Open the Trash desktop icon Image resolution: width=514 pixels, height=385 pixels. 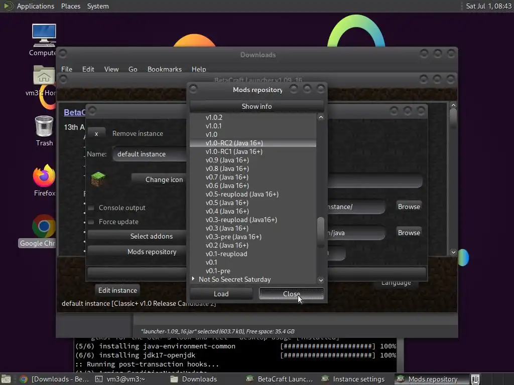point(44,126)
